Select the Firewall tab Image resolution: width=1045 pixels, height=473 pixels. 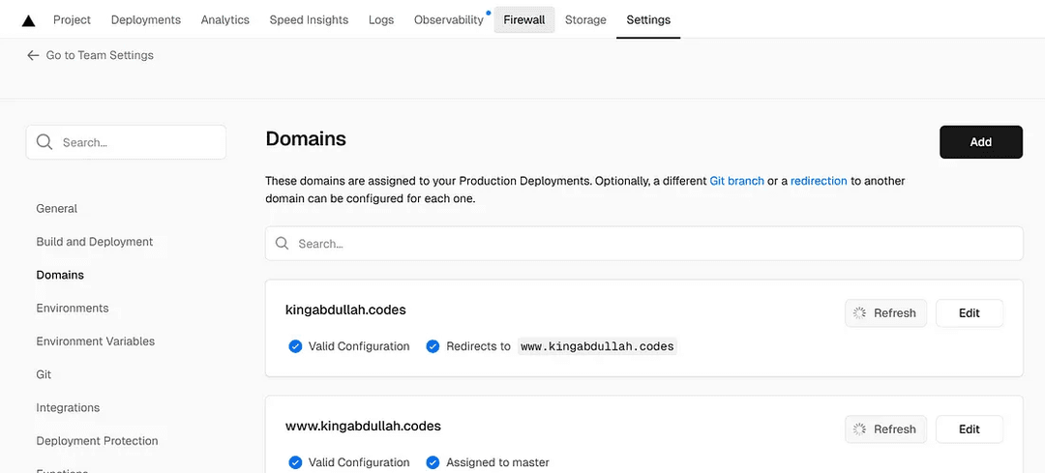[x=523, y=20]
